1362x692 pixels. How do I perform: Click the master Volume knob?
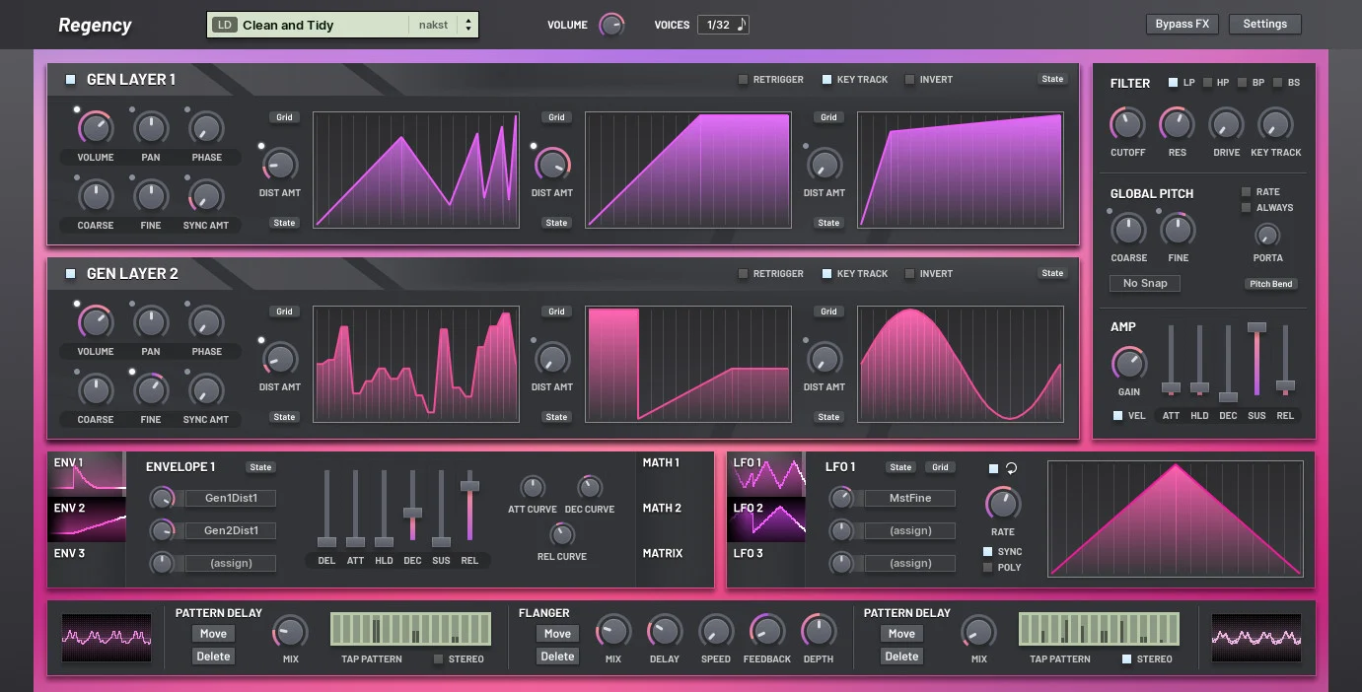(x=611, y=26)
